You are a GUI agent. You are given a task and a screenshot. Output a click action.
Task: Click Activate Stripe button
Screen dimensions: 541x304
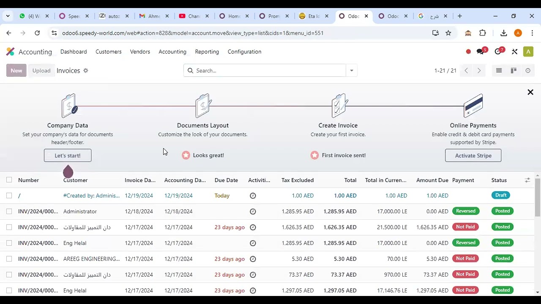[x=473, y=155]
